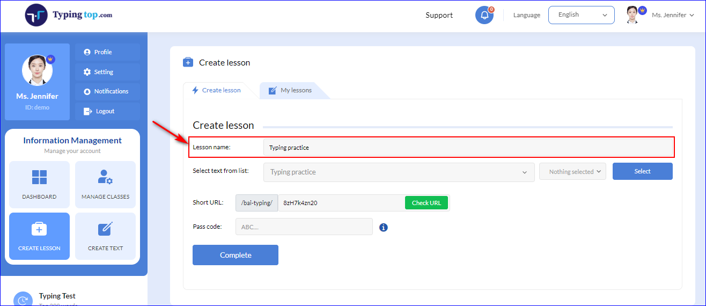The image size is (706, 306).
Task: Open Dashboard tile in Information Management
Action: 39,185
